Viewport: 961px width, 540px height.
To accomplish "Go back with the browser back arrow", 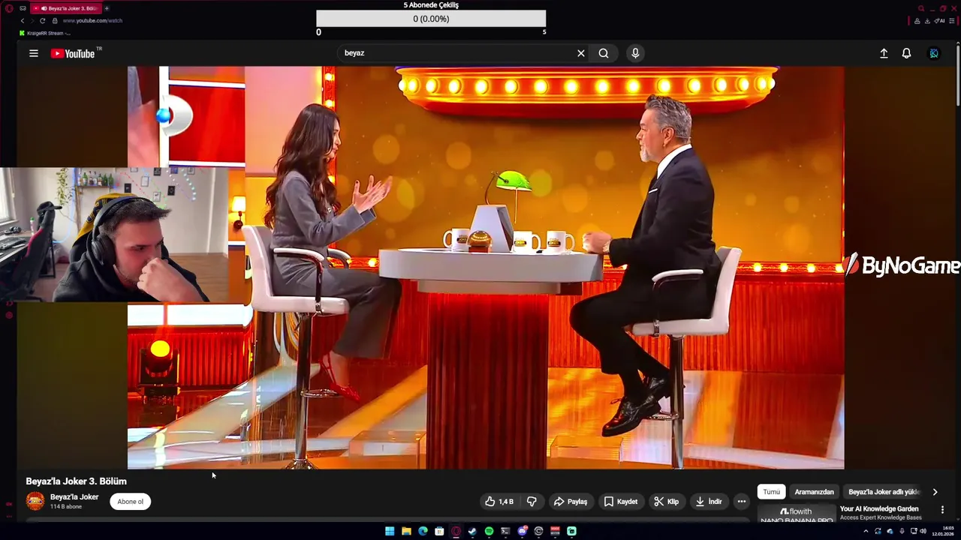I will (x=22, y=21).
